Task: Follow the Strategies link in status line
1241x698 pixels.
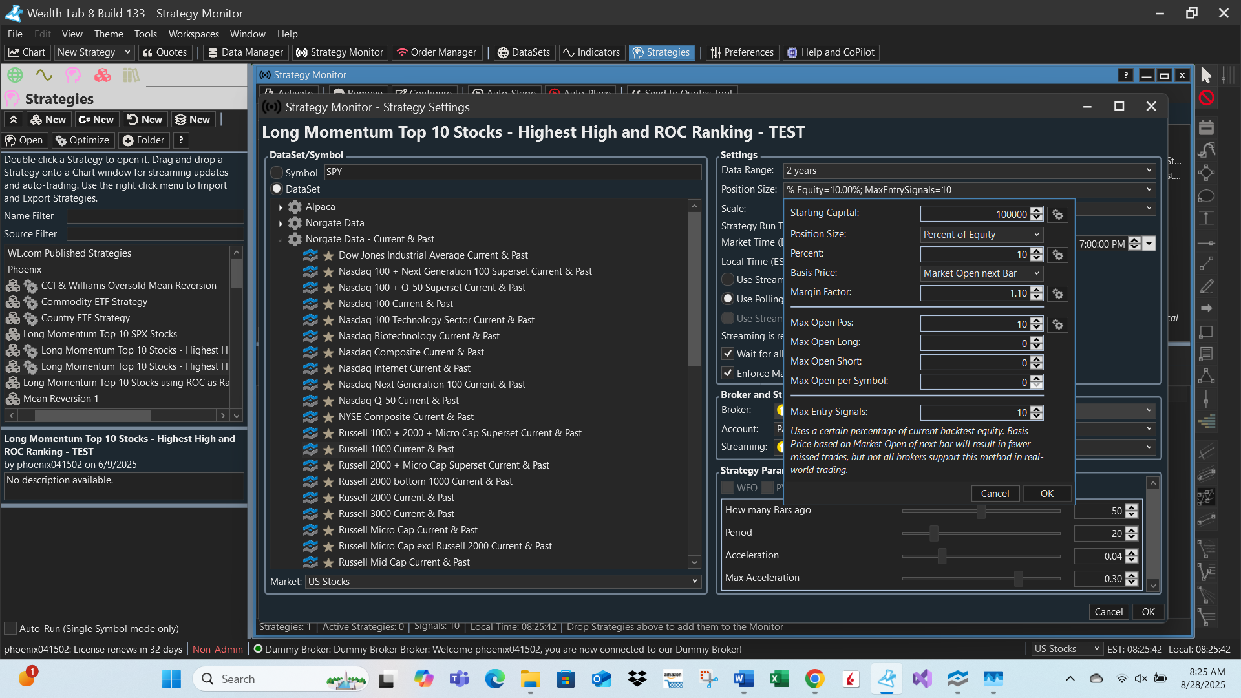Action: tap(612, 627)
